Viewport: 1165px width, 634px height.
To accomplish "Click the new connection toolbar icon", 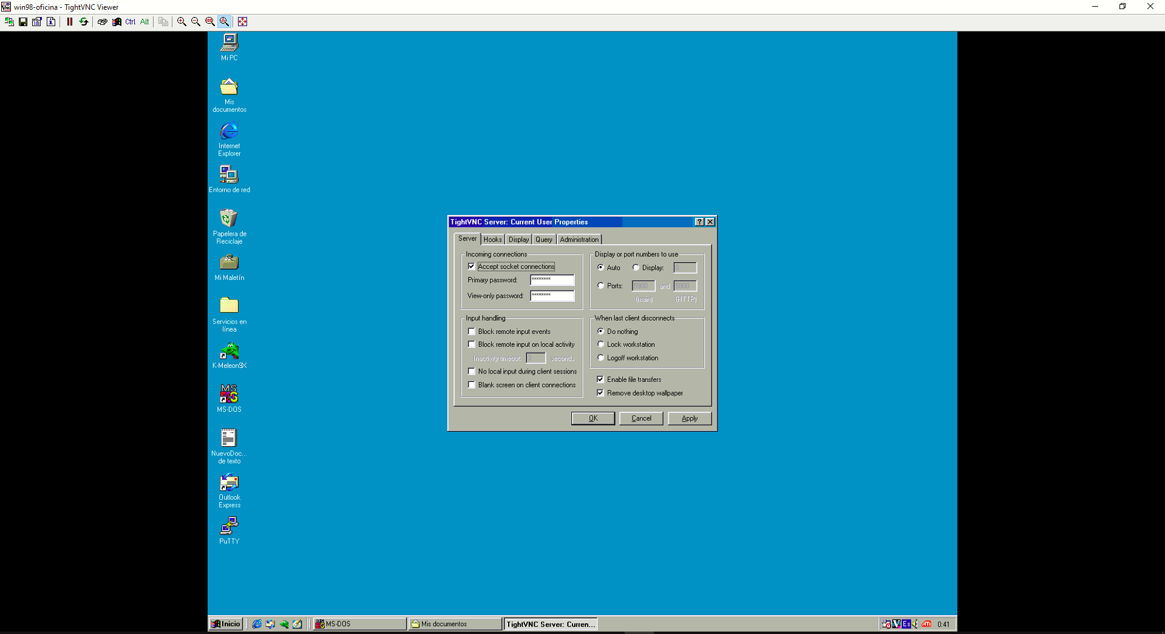I will (x=9, y=22).
